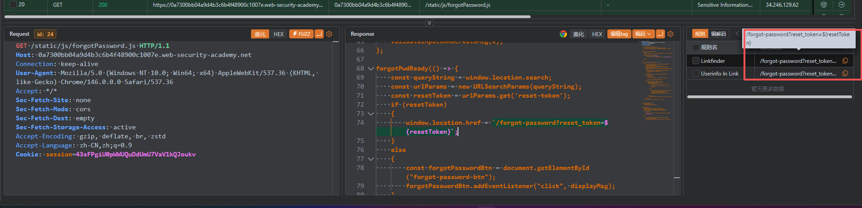Click the Response HEX button
The image size is (862, 208).
point(597,34)
